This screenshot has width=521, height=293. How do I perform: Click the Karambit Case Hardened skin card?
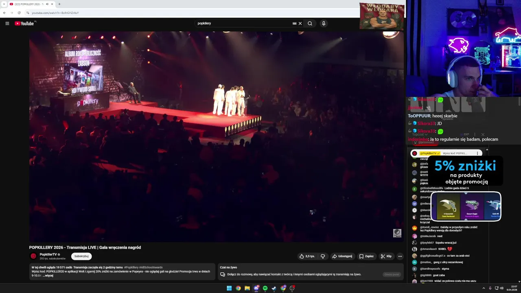[448, 207]
